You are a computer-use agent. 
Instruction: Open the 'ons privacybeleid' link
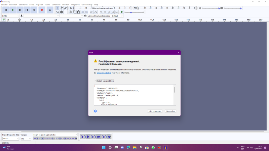(x=104, y=73)
